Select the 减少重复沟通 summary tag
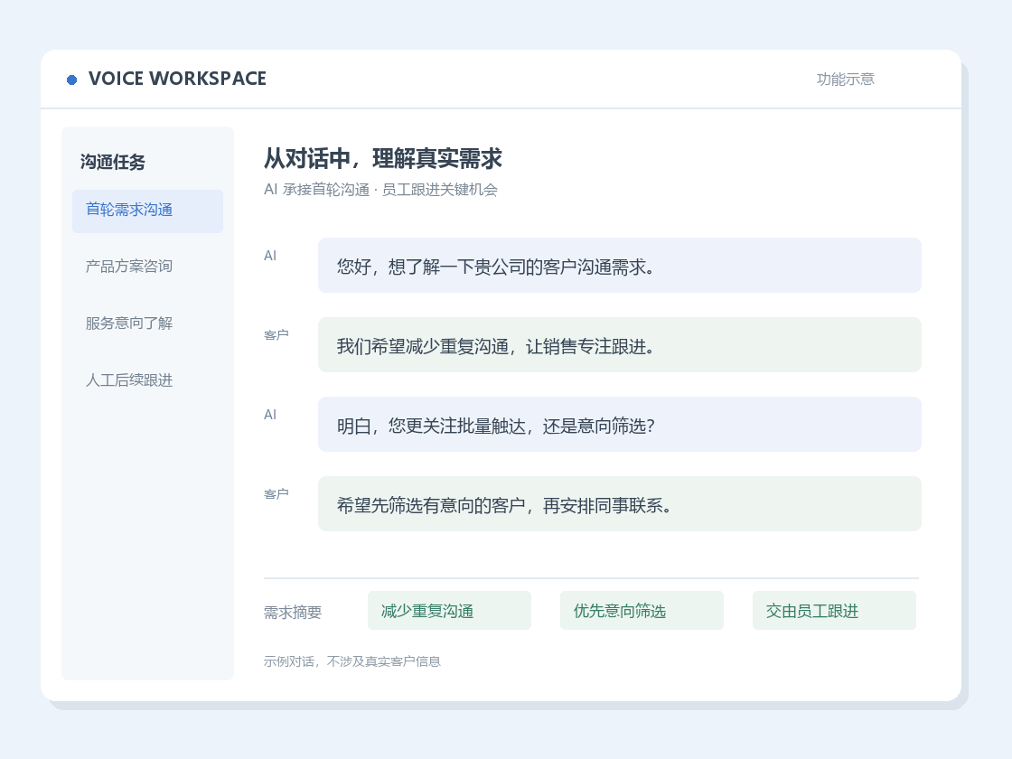 pos(449,611)
